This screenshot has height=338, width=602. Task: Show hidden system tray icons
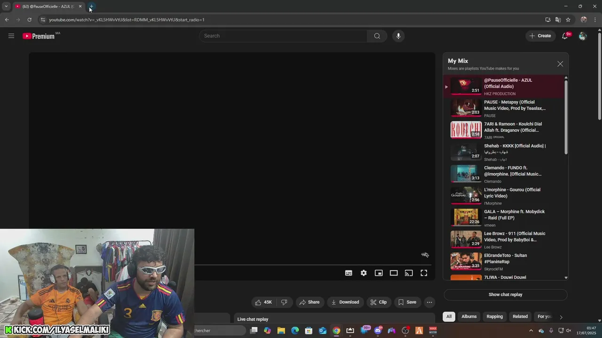pos(531,330)
